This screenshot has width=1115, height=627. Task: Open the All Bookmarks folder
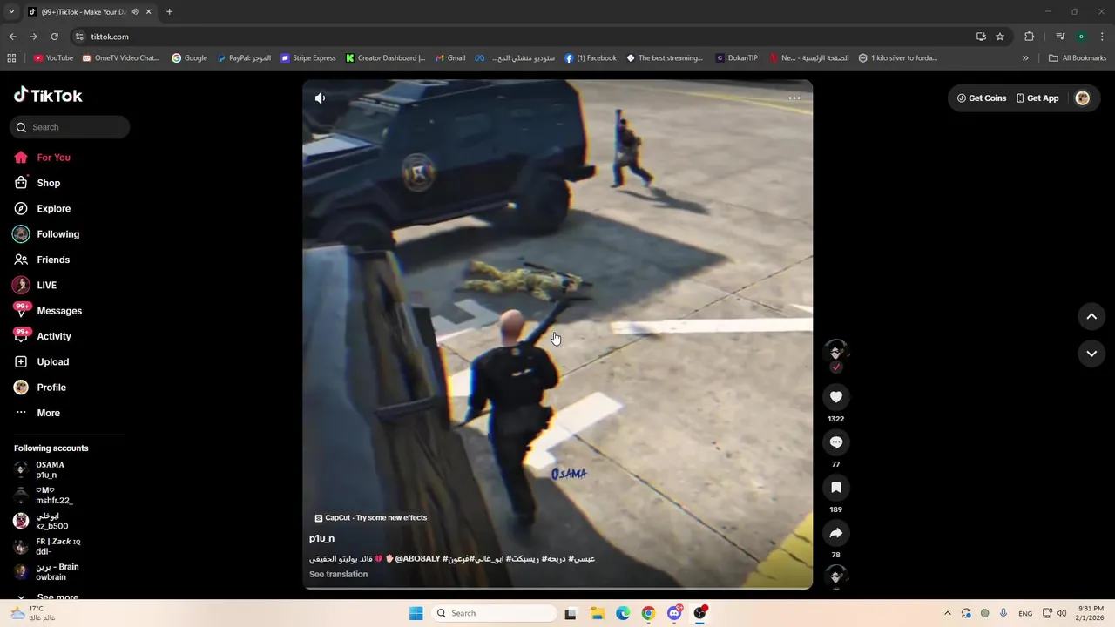coord(1078,58)
